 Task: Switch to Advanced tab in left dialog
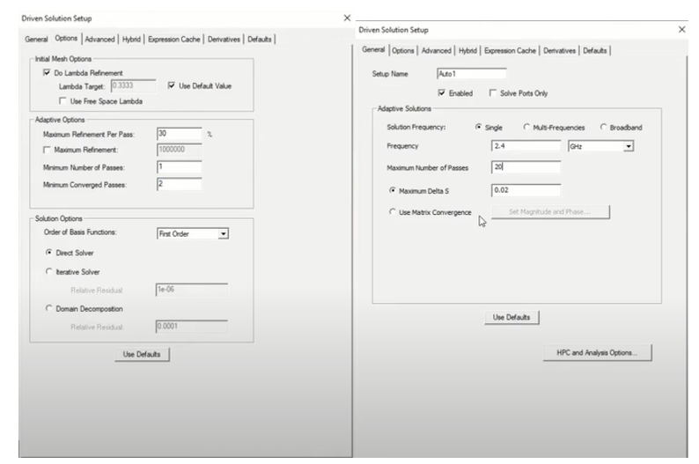[x=99, y=39]
